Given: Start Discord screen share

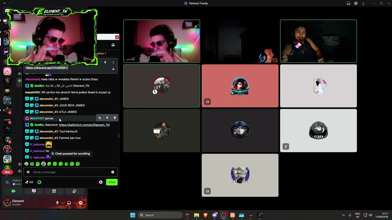Looking at the screenshot, I should click(34, 191).
